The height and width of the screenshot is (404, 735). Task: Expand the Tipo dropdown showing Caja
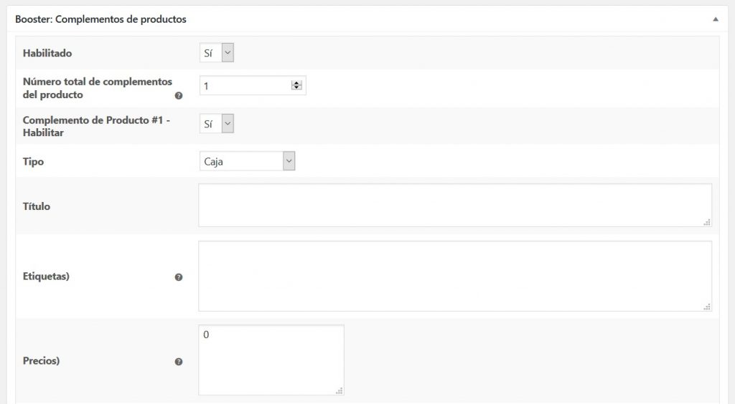247,162
